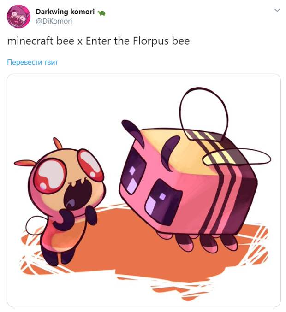Click the Перевести твит translate link
286x312 pixels.
[32, 62]
